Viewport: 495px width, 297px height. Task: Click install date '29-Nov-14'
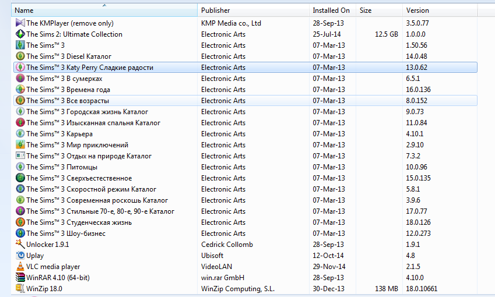329,266
